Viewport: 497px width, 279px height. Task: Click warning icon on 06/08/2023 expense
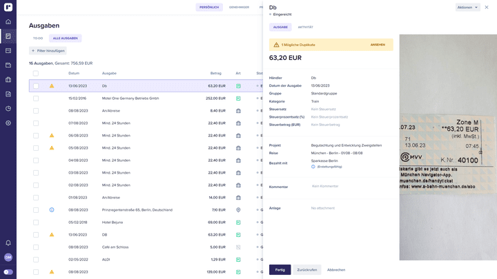click(x=51, y=136)
